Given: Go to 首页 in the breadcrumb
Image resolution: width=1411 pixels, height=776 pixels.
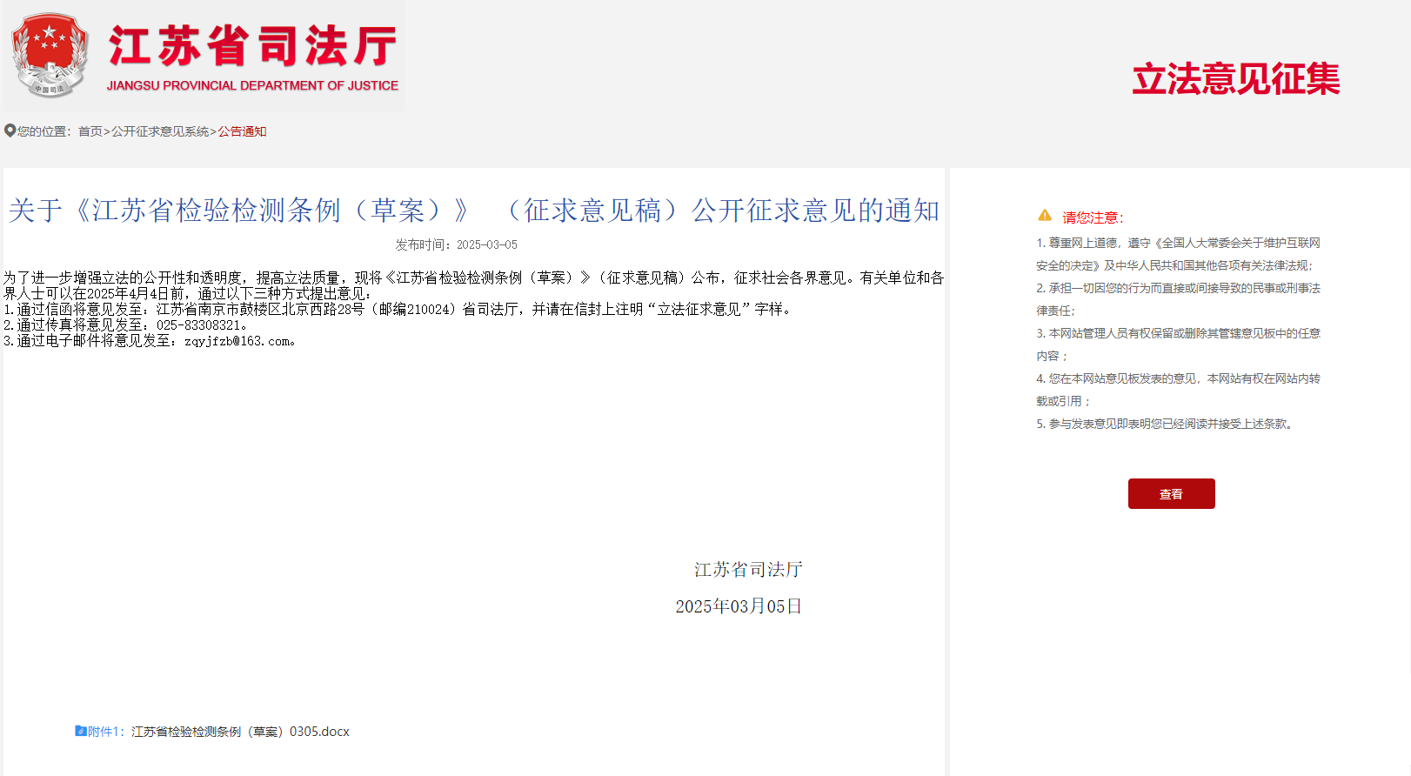Looking at the screenshot, I should click(90, 131).
